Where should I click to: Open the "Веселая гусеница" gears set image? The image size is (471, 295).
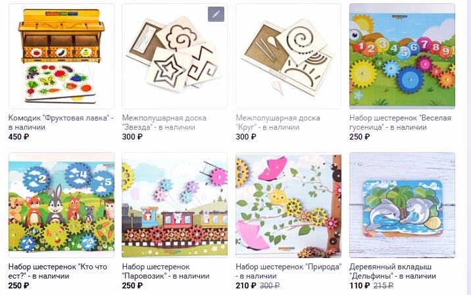(402, 56)
